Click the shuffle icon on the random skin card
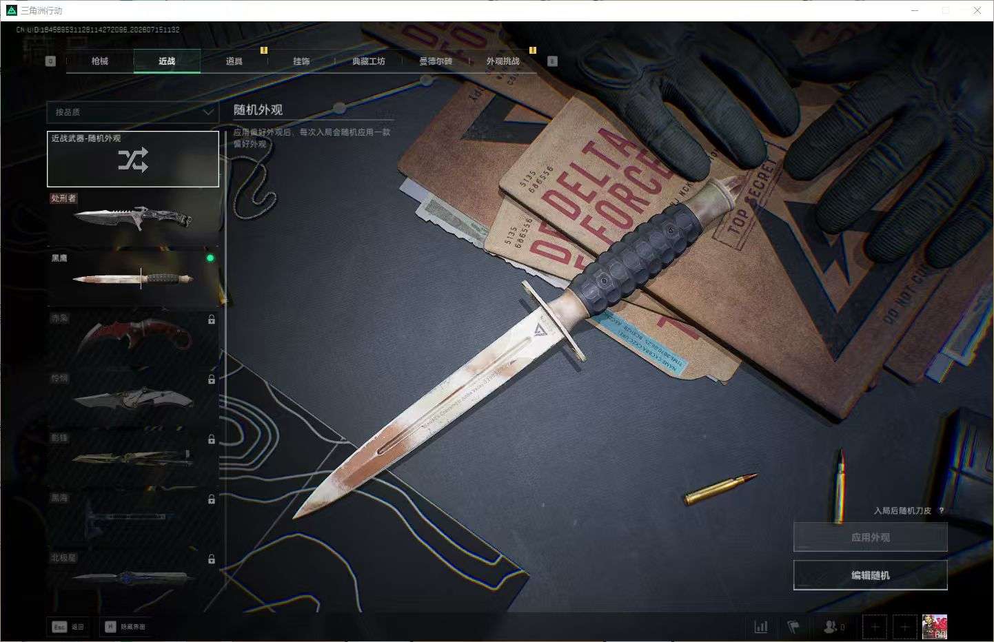Screen dimensions: 994x642 133,161
